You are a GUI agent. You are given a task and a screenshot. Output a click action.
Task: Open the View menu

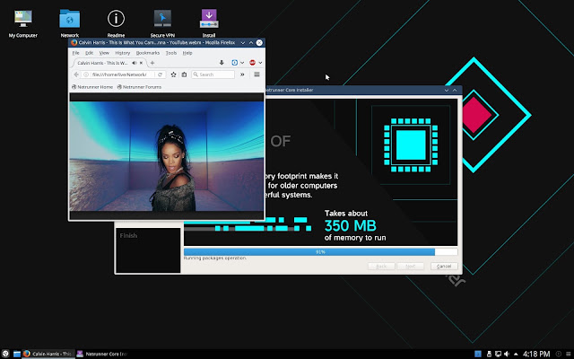(104, 53)
